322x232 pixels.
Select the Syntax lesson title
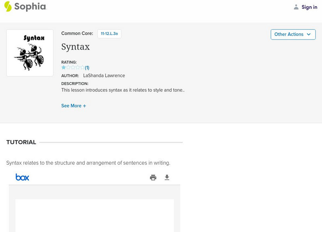tap(75, 47)
